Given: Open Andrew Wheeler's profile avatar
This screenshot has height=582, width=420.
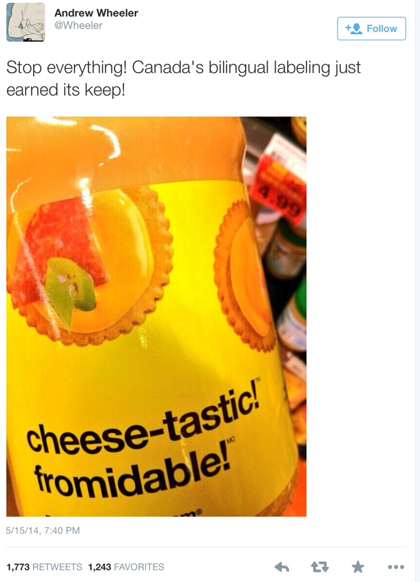Looking at the screenshot, I should click(x=26, y=22).
